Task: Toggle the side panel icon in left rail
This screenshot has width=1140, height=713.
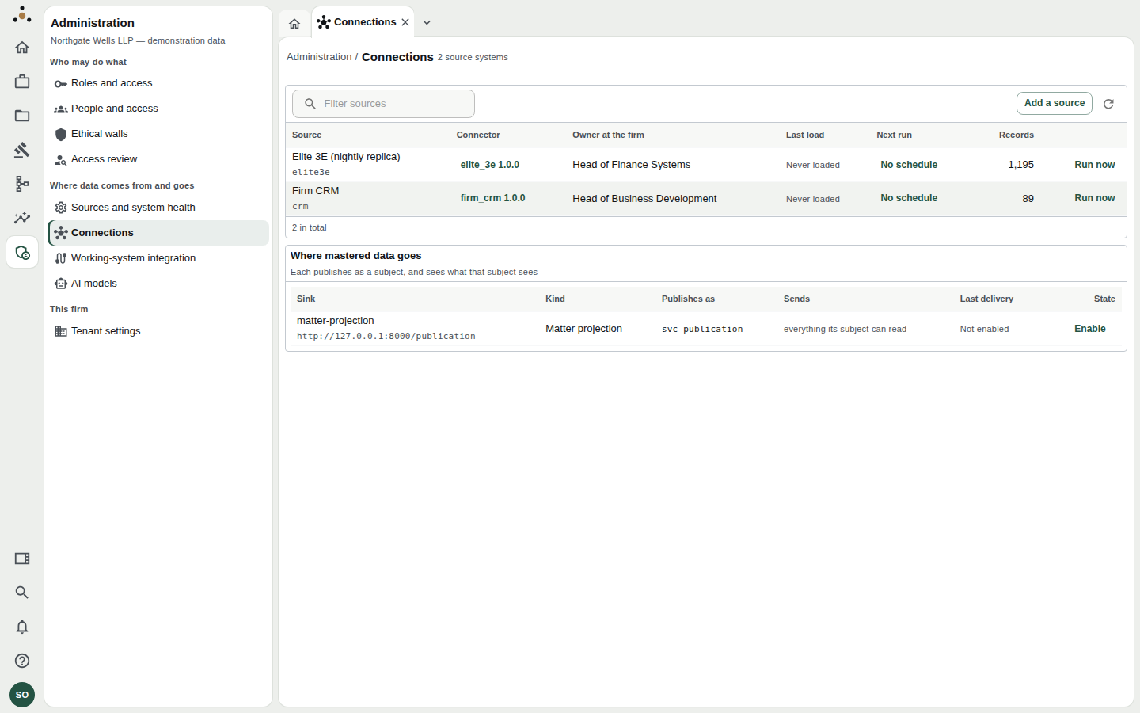Action: (x=22, y=559)
